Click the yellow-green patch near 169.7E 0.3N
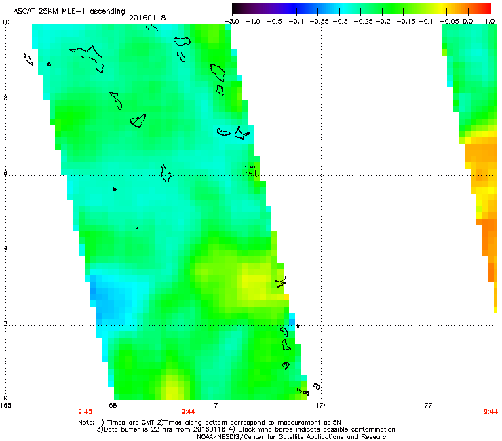 point(173,386)
